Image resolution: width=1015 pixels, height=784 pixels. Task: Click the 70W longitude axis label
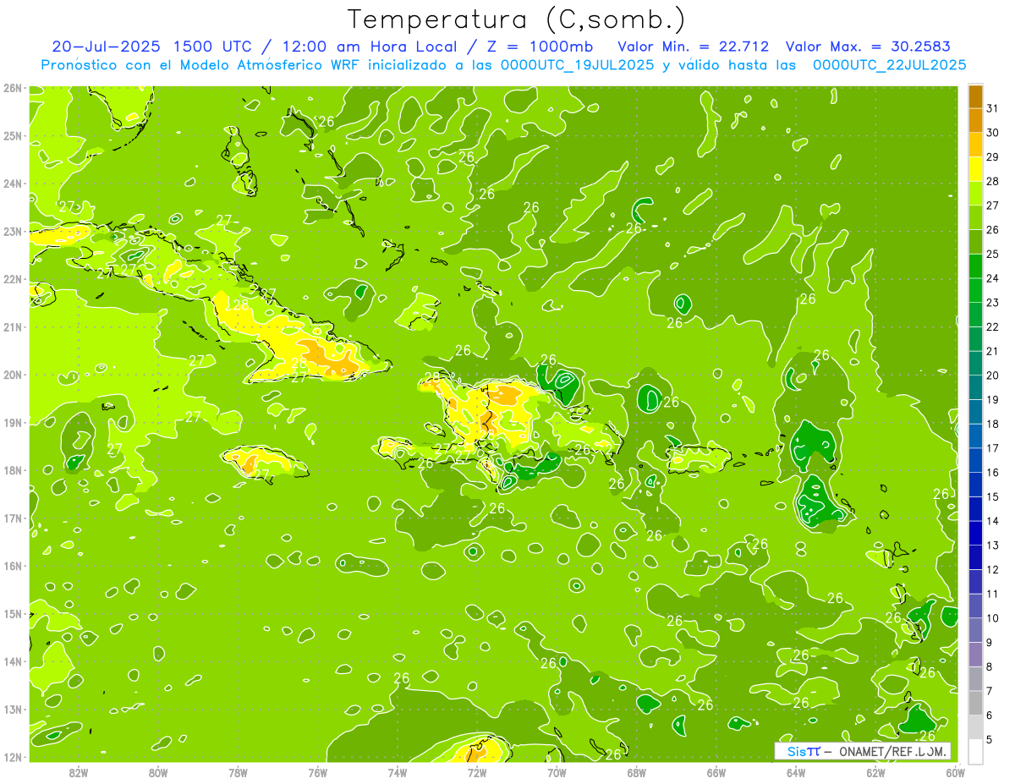point(557,772)
